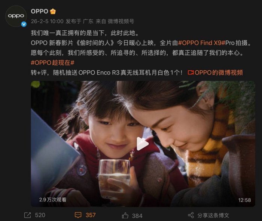
Task: Click the blue verified badge on avatar
Action: [x=24, y=24]
